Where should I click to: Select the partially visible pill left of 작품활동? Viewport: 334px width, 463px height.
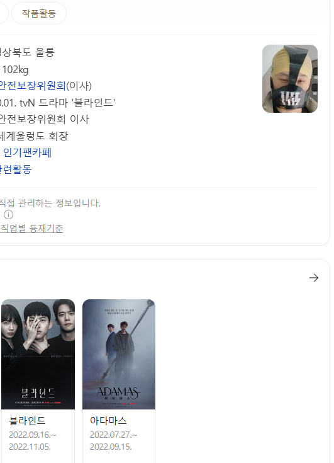[x=4, y=13]
